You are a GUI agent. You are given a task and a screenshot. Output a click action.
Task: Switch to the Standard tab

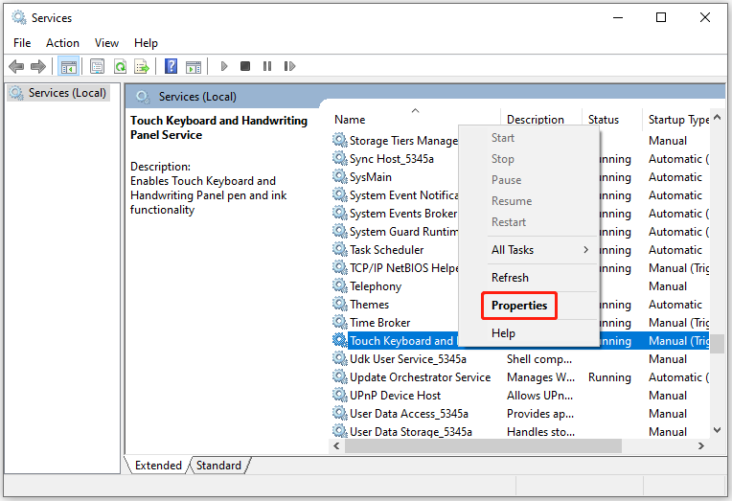point(218,465)
